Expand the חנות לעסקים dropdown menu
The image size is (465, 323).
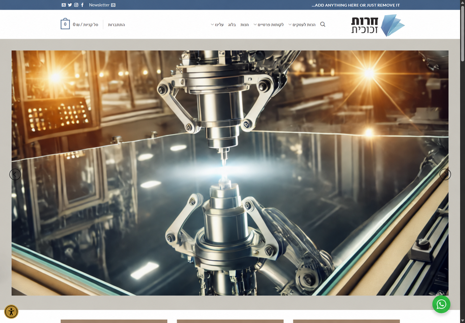click(302, 25)
